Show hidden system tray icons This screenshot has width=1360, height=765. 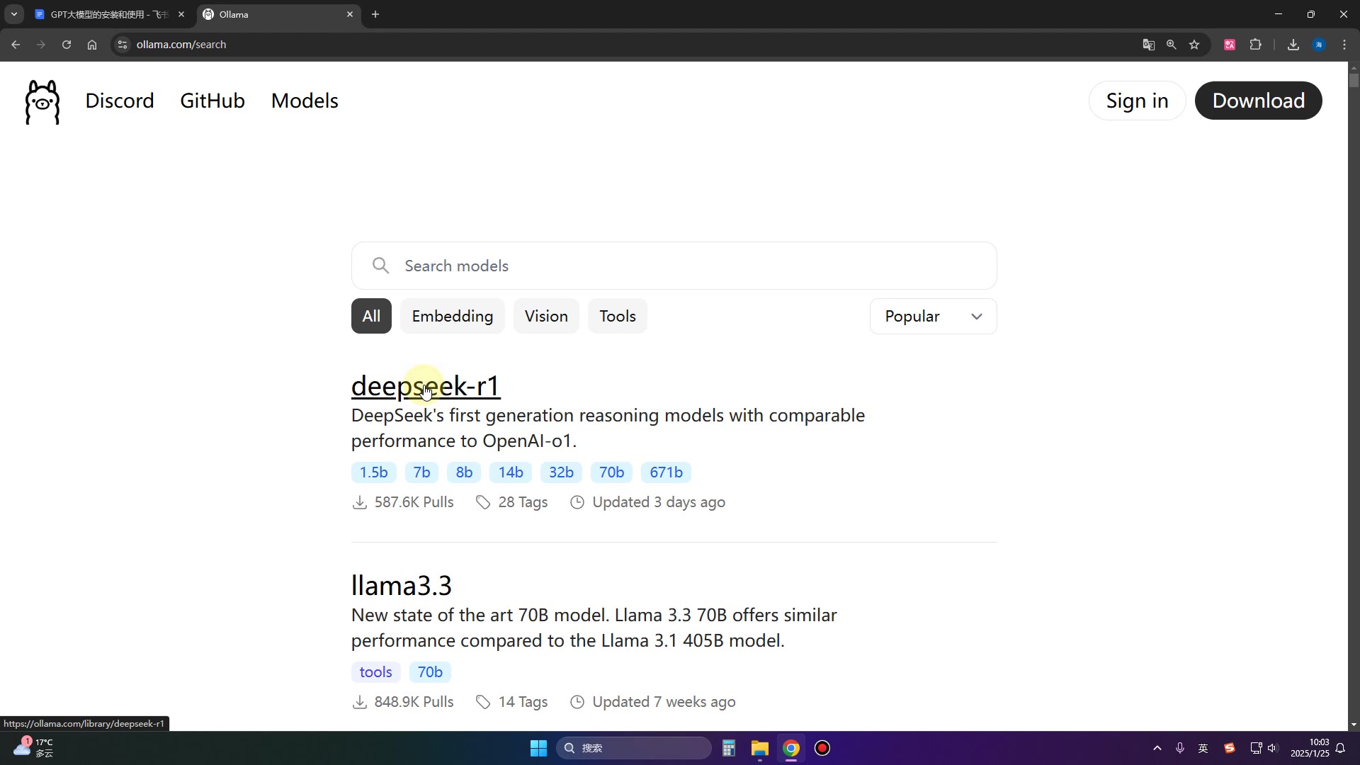(1157, 748)
